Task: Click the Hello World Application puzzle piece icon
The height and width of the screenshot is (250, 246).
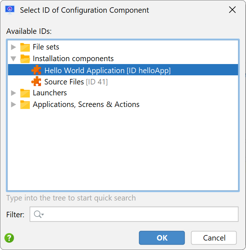Action: (x=36, y=70)
